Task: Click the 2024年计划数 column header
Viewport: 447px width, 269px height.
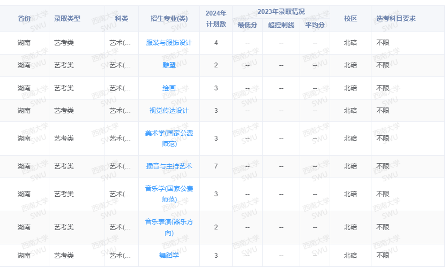Action: tap(216, 19)
